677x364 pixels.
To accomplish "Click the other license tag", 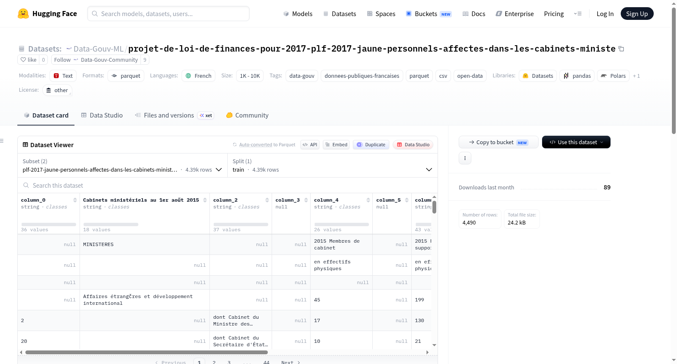I will click(57, 90).
